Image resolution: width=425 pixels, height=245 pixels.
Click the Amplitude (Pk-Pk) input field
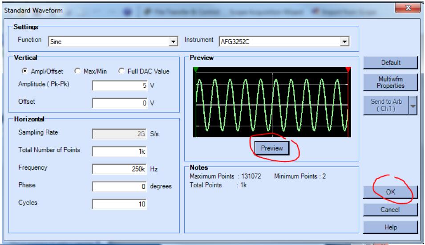coord(119,86)
